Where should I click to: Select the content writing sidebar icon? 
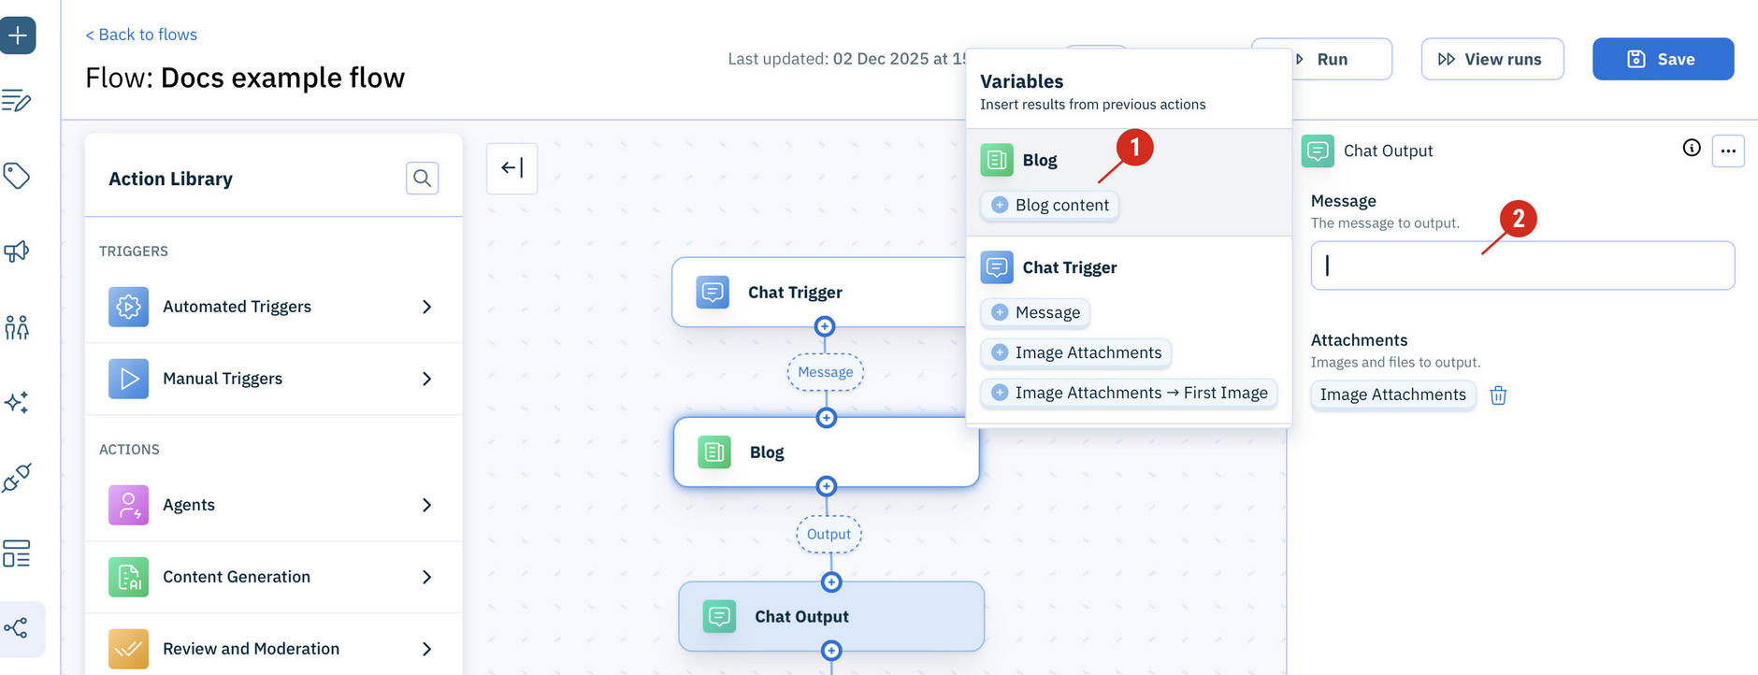pyautogui.click(x=17, y=101)
